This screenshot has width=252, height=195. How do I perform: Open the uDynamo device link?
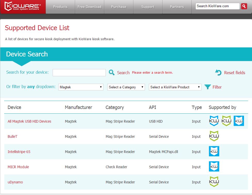[x=15, y=182]
